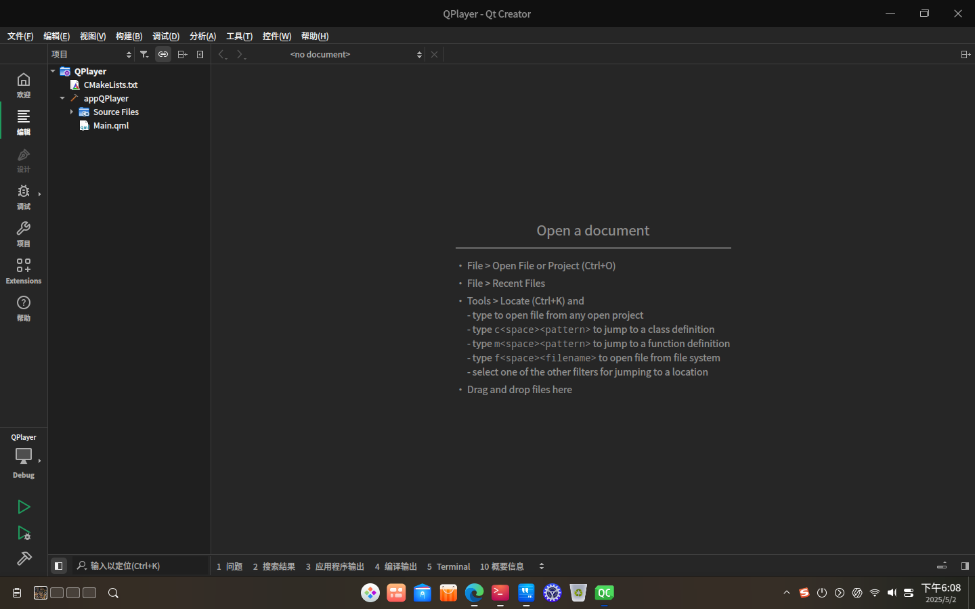Select the Source Files folder row
The height and width of the screenshot is (609, 975).
tap(116, 112)
